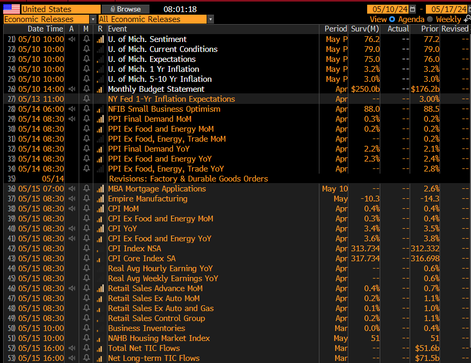471x363 pixels.
Task: Click relevance bars for PPI Final Demand MoM
Action: click(100, 119)
